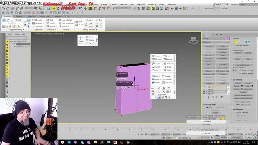Open the Utilities command panel tab icon
The height and width of the screenshot is (145, 258).
coord(225,35)
